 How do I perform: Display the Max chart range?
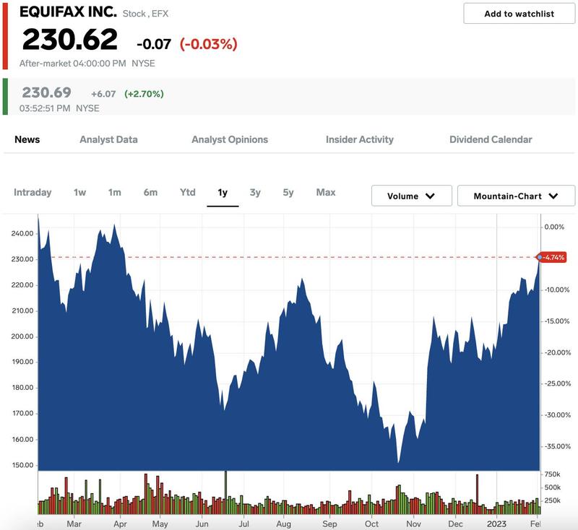click(326, 192)
